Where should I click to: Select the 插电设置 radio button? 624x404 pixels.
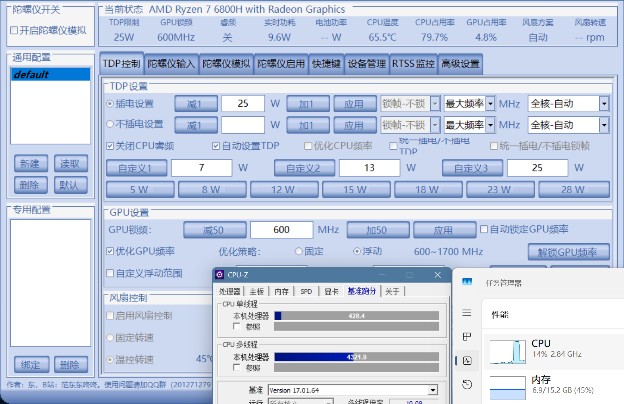tap(110, 104)
